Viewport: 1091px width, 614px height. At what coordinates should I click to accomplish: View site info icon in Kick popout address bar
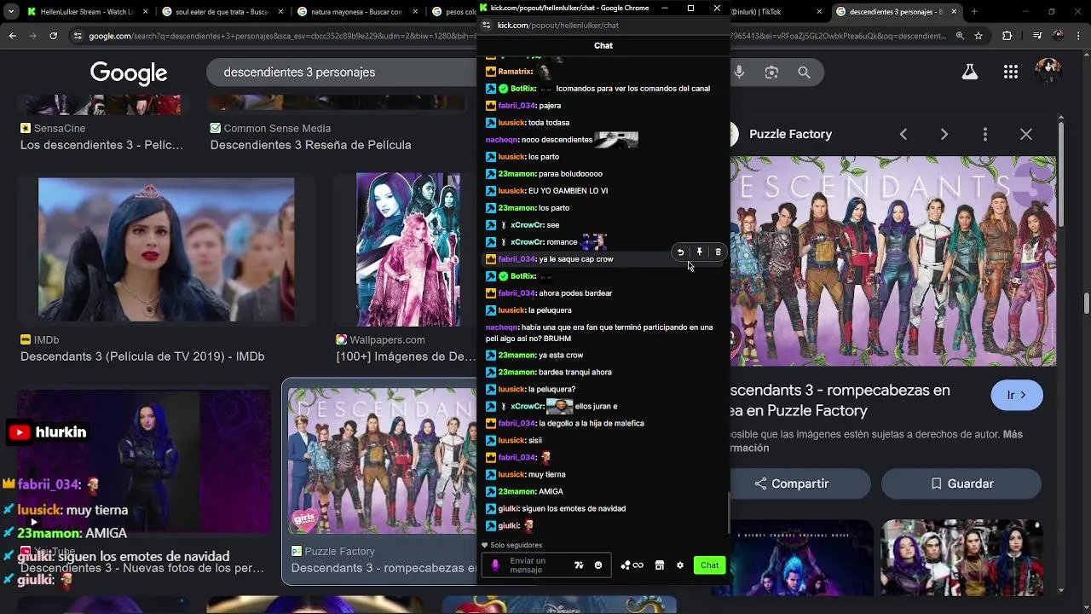(x=487, y=26)
